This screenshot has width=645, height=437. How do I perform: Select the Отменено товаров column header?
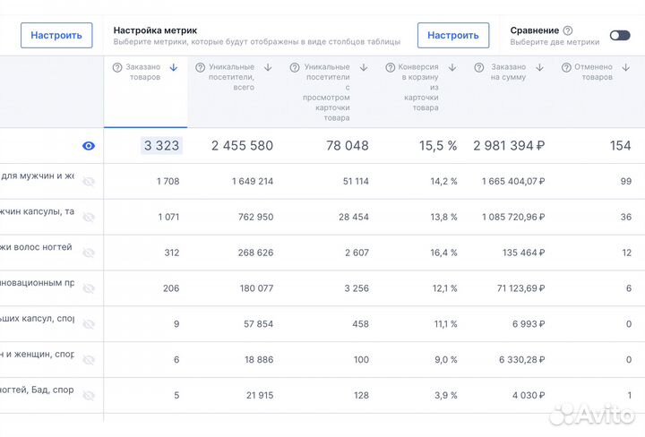[x=593, y=73]
